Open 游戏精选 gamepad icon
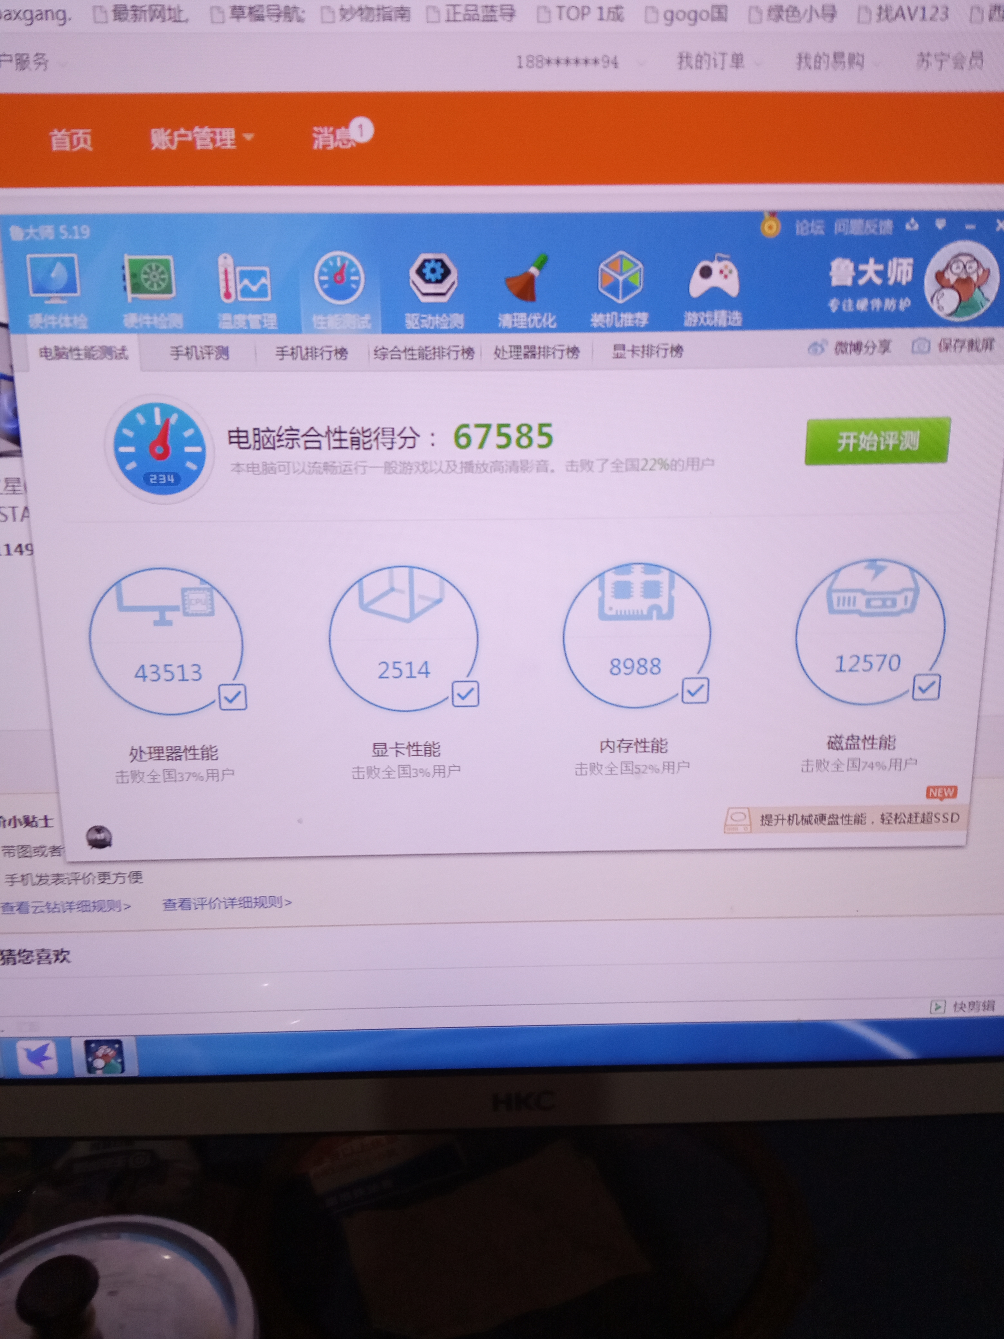The width and height of the screenshot is (1004, 1339). click(713, 289)
